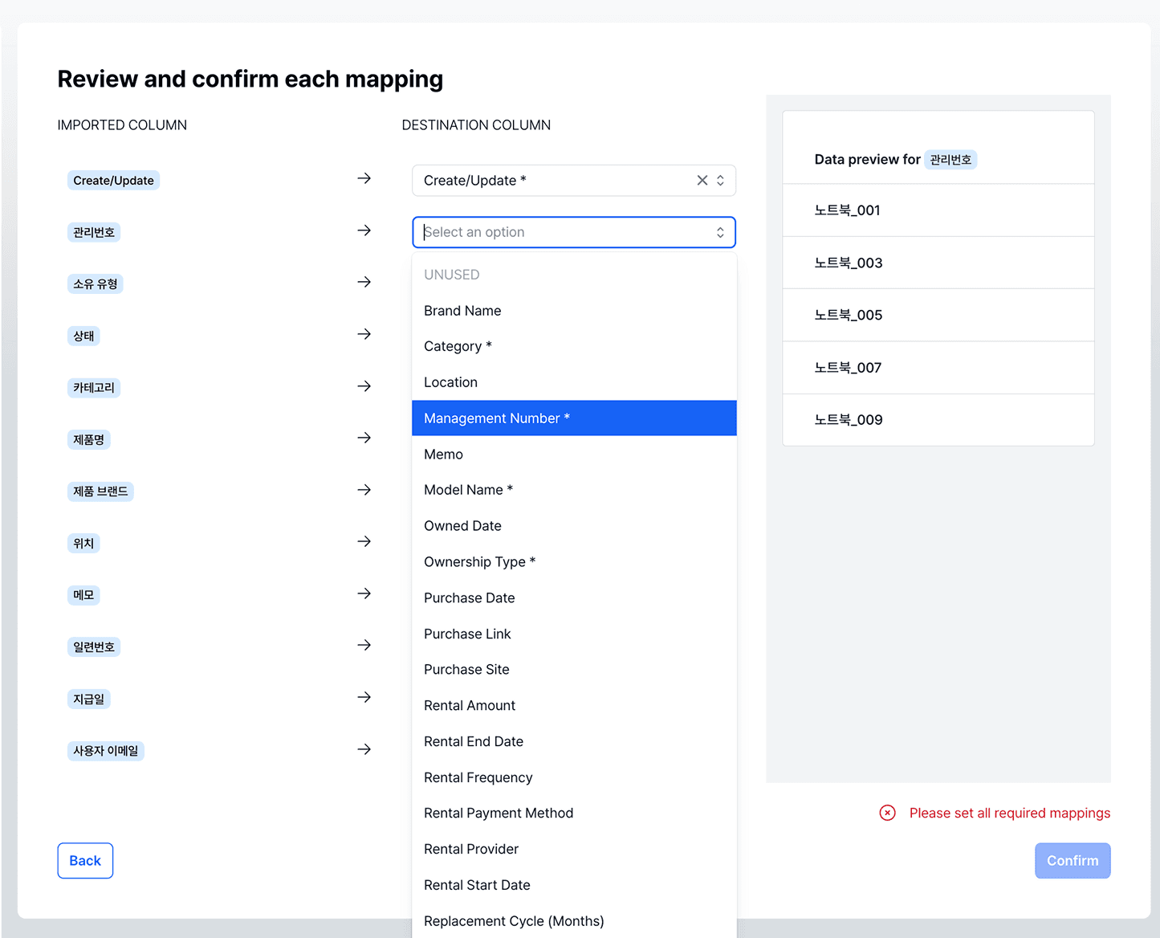
Task: Click the error icon beside required mappings warning
Action: pos(887,813)
